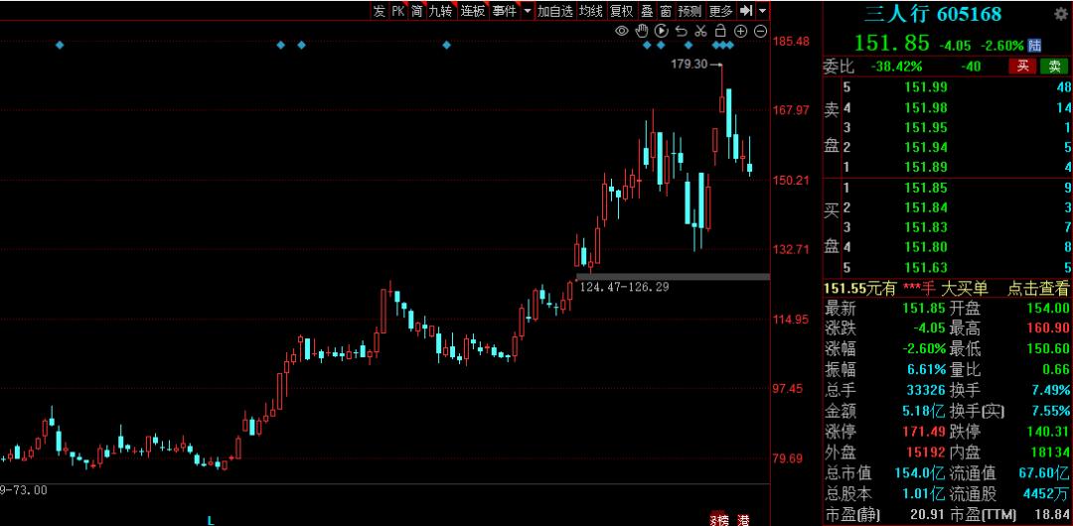Click sell level 1 price 151.89

(x=925, y=166)
